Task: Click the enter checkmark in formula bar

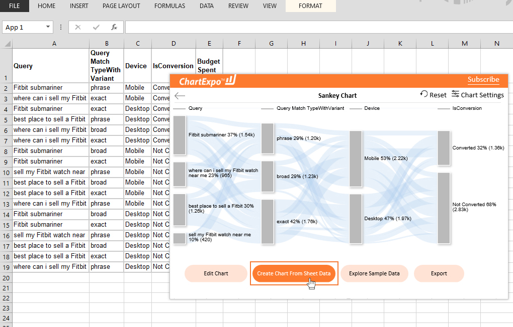Action: click(x=96, y=27)
